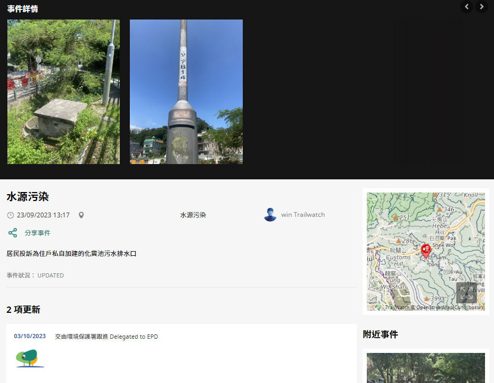Click the 2 項更新 heading
Image resolution: width=494 pixels, height=383 pixels.
[23, 309]
